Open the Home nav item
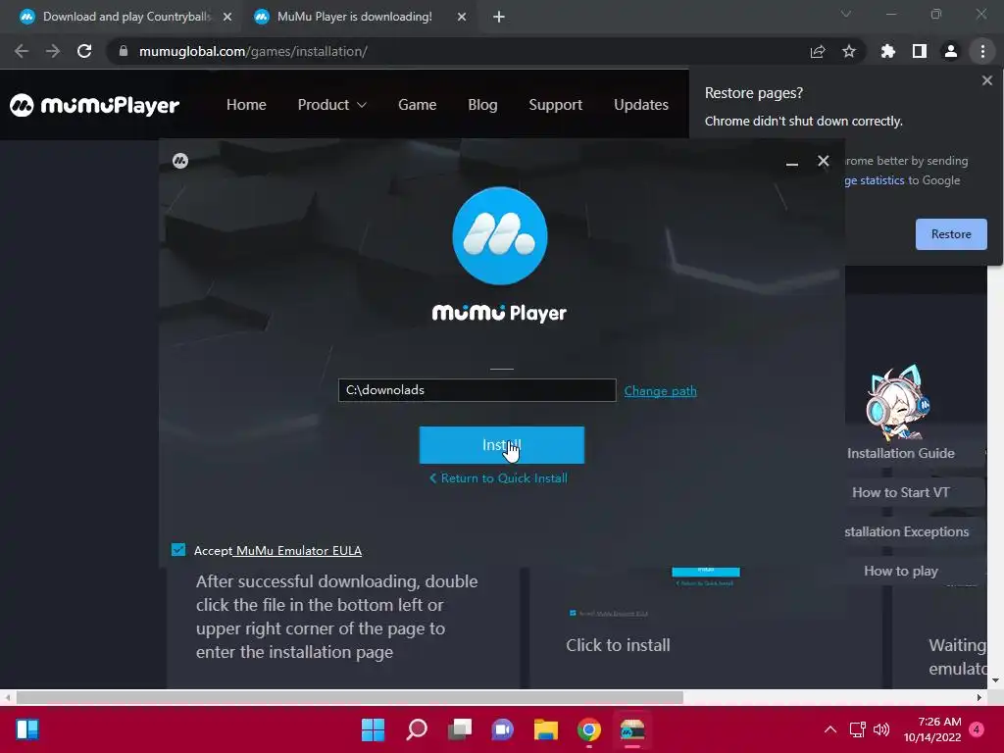 tap(246, 105)
